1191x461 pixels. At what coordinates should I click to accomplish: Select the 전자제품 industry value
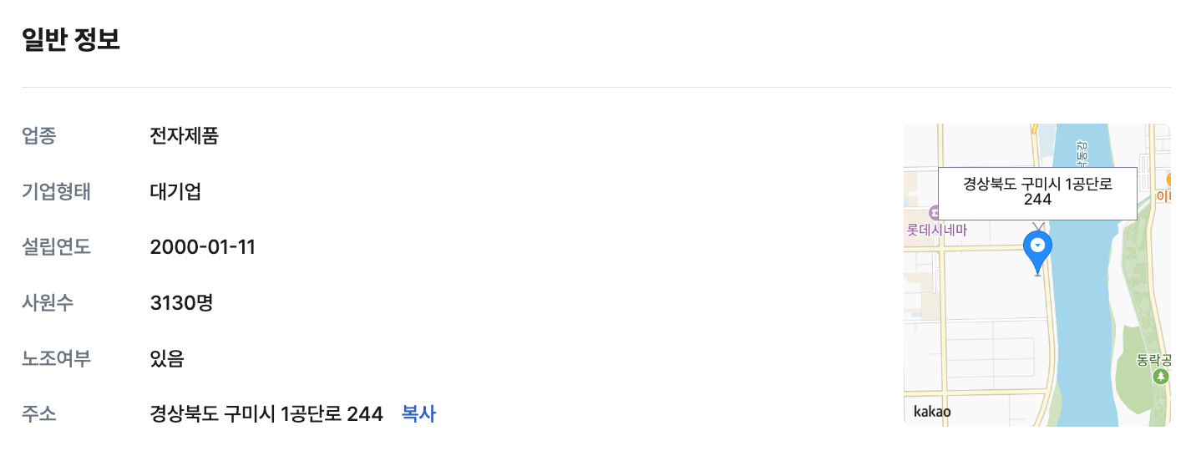pos(184,136)
